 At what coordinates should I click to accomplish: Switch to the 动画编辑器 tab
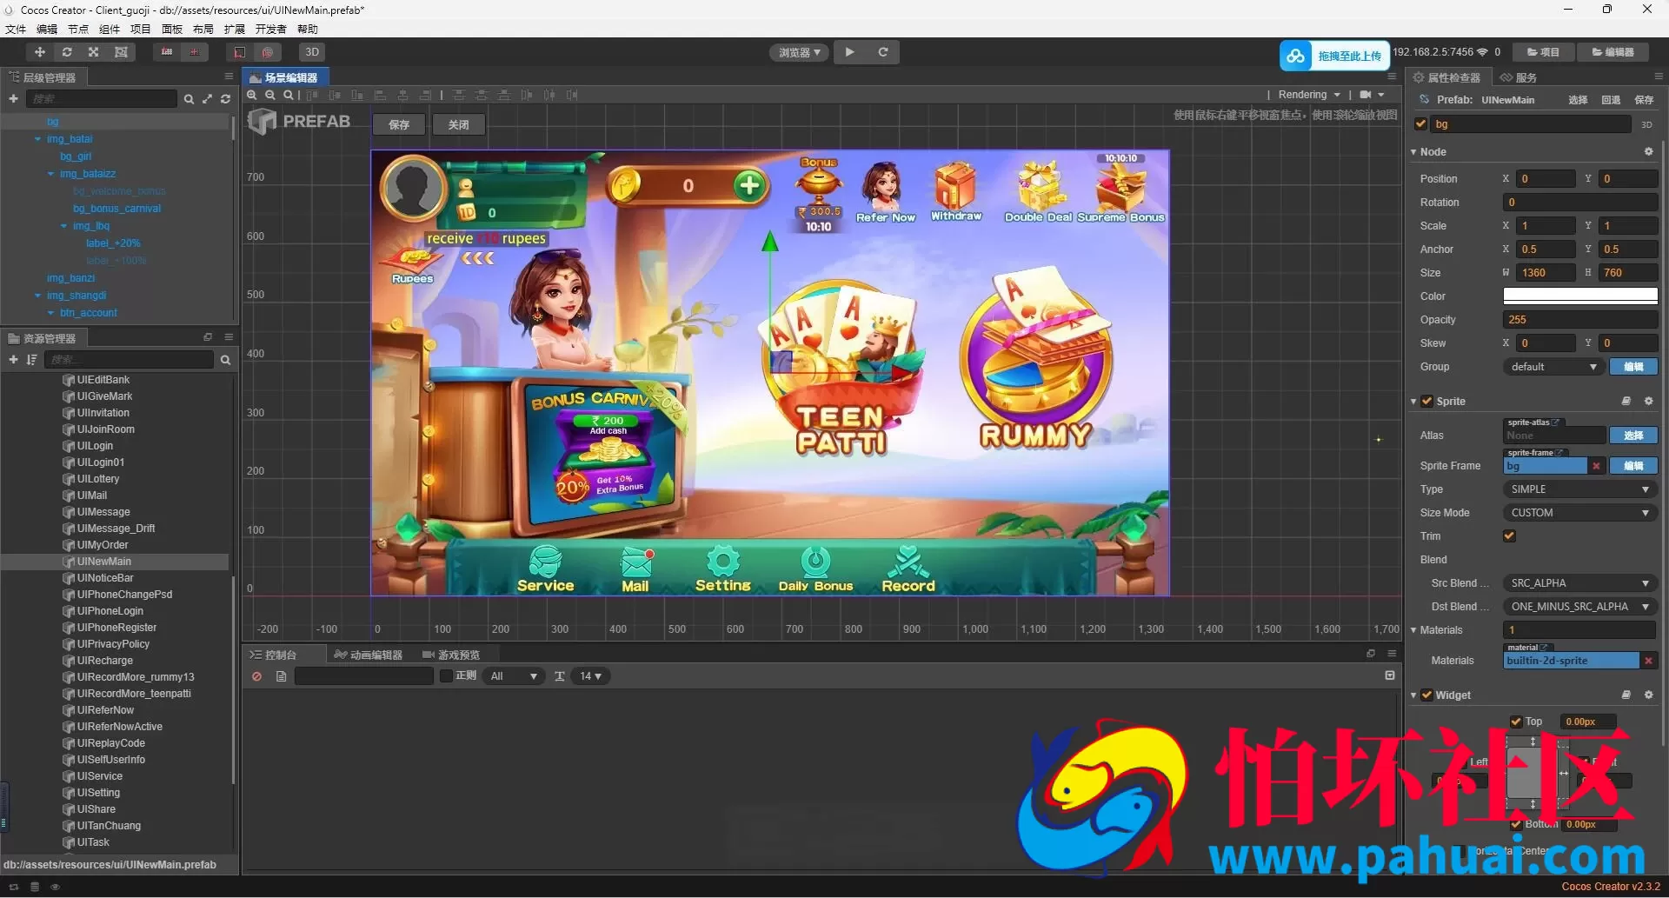[369, 655]
